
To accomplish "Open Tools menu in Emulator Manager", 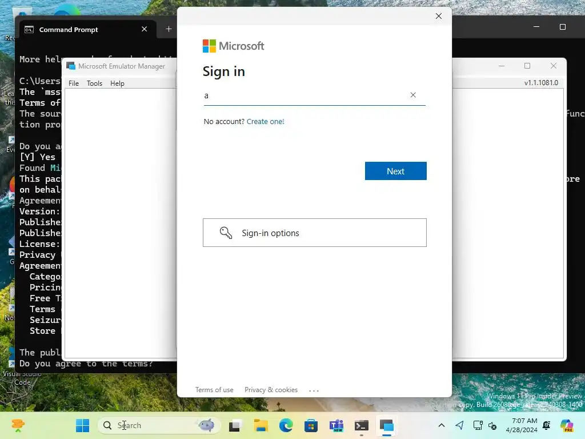I will coord(94,83).
